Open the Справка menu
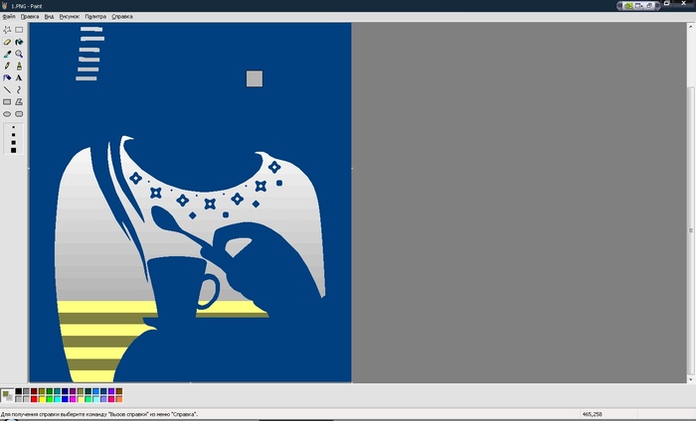696x421 pixels. pos(121,17)
